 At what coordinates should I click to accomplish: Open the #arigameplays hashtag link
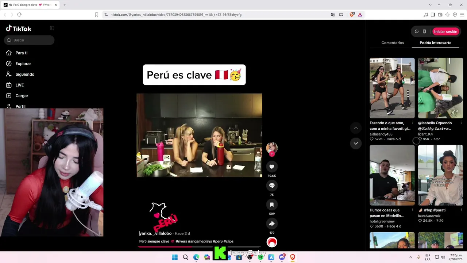(x=200, y=241)
